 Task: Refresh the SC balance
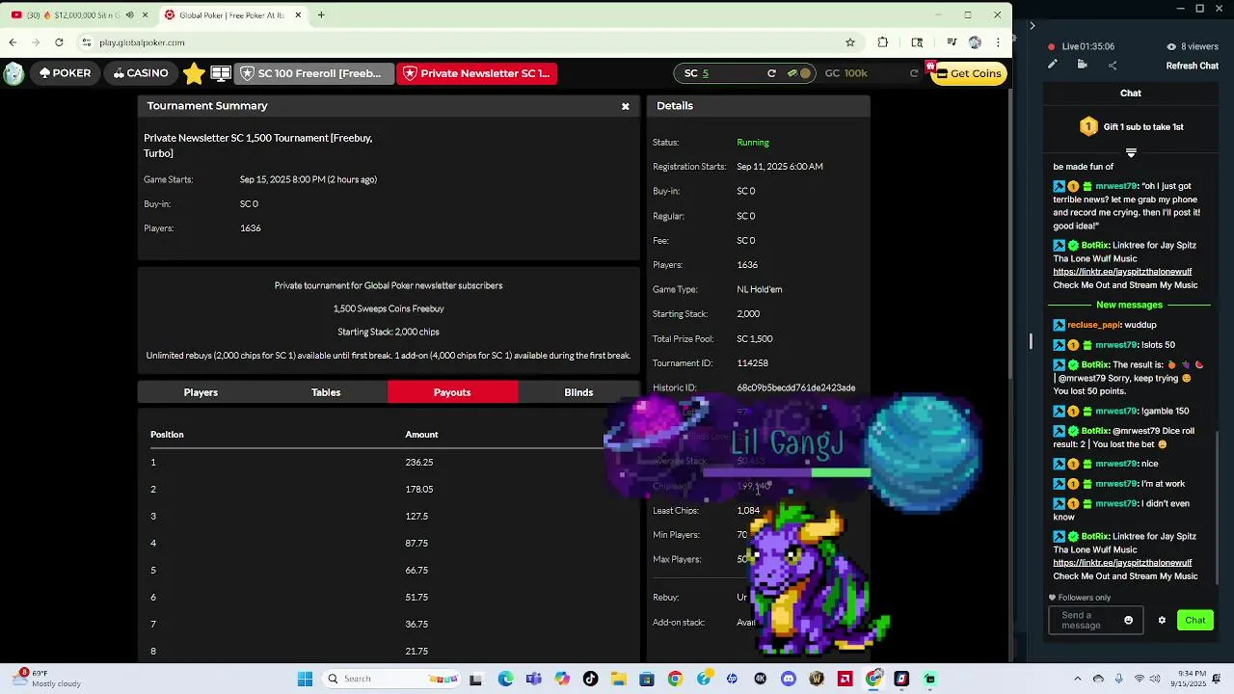[x=771, y=73]
